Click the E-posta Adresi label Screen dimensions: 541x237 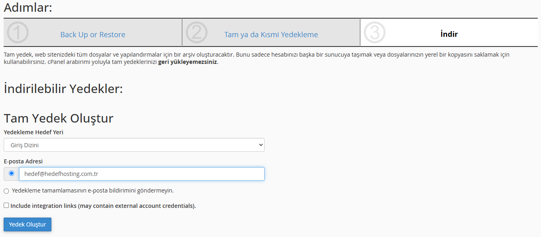pos(23,161)
